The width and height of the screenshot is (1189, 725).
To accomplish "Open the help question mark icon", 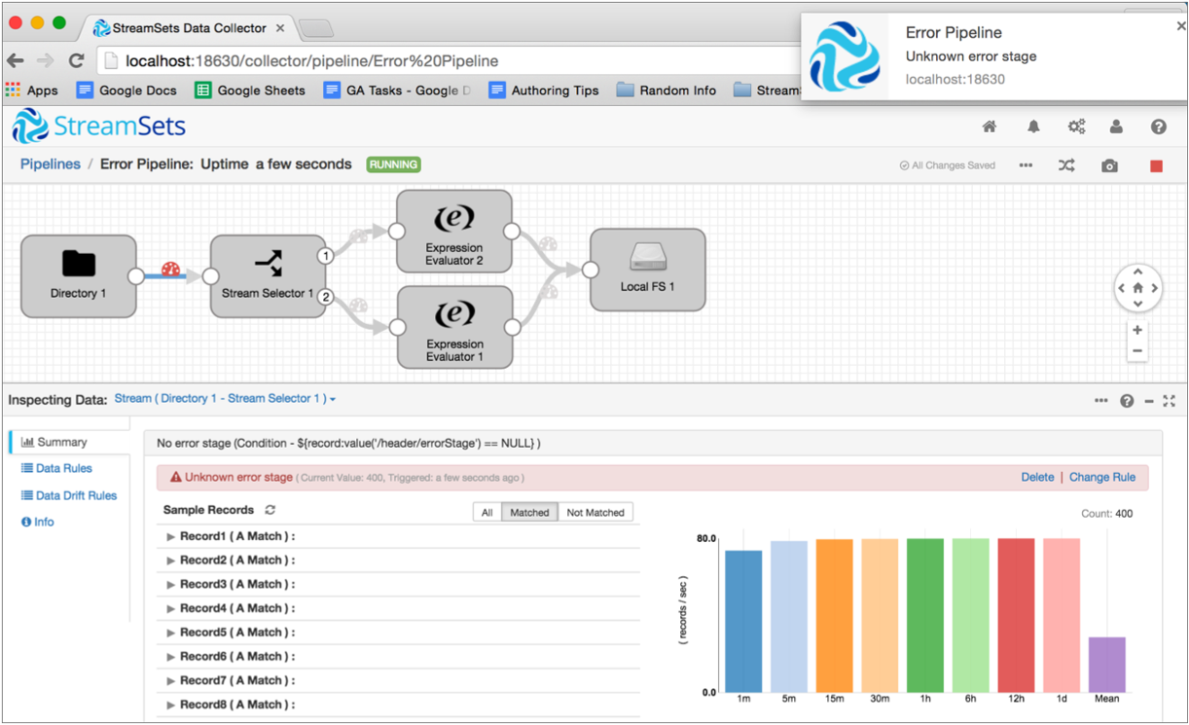I will (x=1158, y=127).
